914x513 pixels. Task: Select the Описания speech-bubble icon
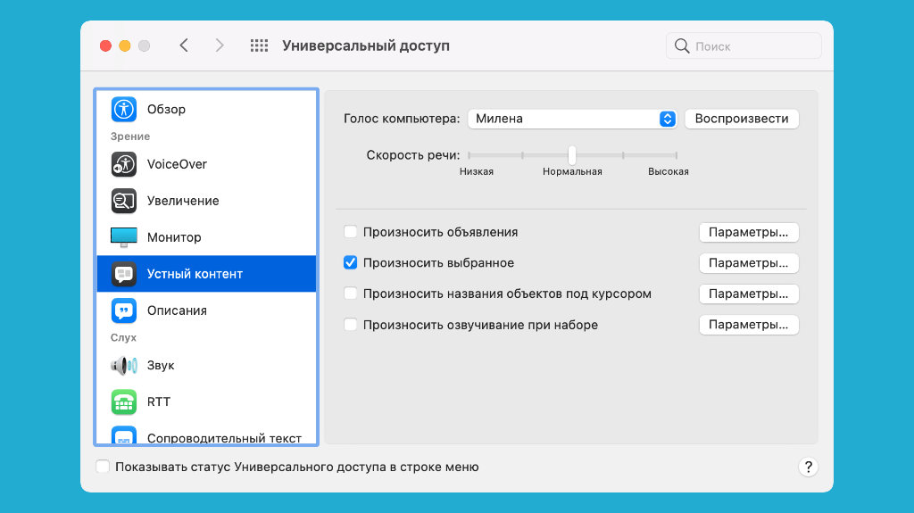point(124,310)
